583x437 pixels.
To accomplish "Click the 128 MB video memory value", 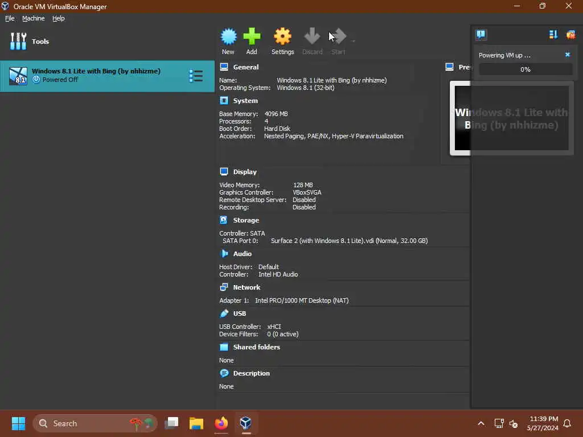I will pos(303,185).
